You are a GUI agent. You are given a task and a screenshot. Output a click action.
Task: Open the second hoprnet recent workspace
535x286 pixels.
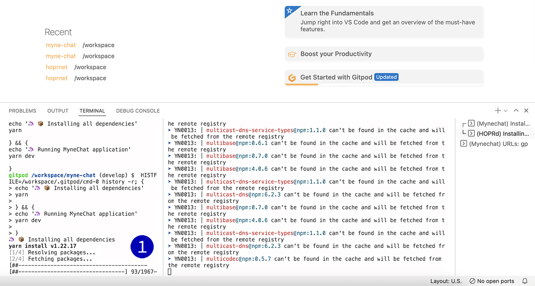tap(56, 78)
